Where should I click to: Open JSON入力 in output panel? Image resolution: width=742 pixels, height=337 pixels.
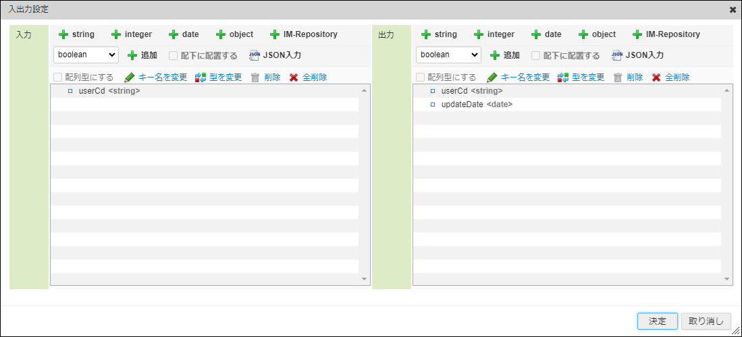(x=637, y=55)
